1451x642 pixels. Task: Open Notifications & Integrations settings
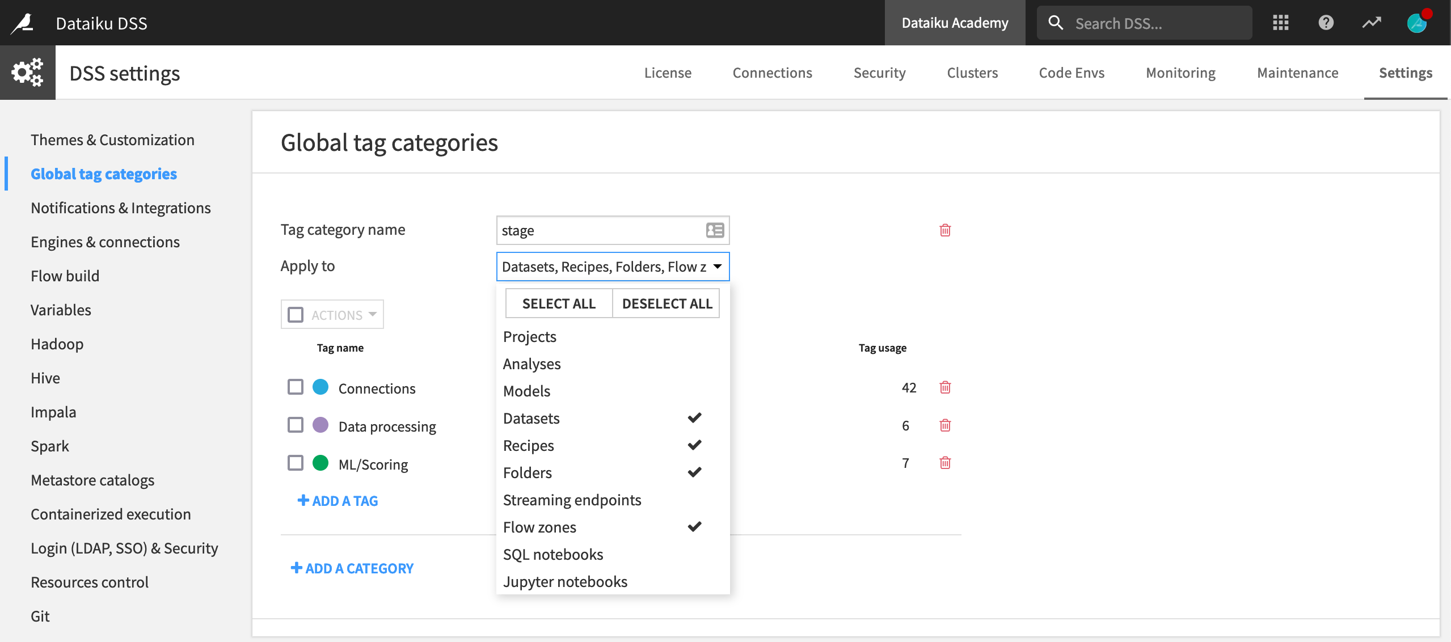(x=120, y=208)
